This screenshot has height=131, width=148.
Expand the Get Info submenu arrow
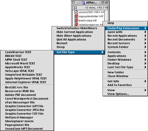coord(146,81)
